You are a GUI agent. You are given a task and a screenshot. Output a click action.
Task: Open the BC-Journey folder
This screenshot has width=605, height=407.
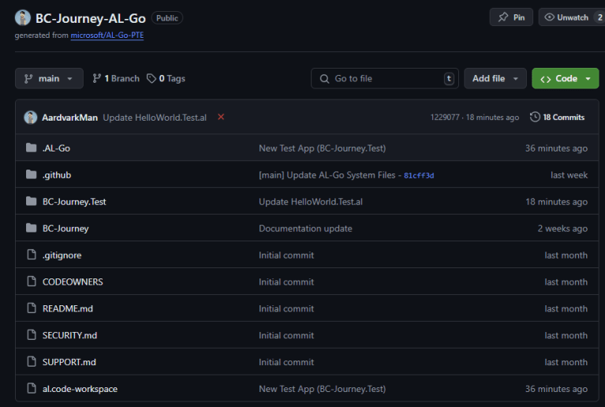[65, 229]
